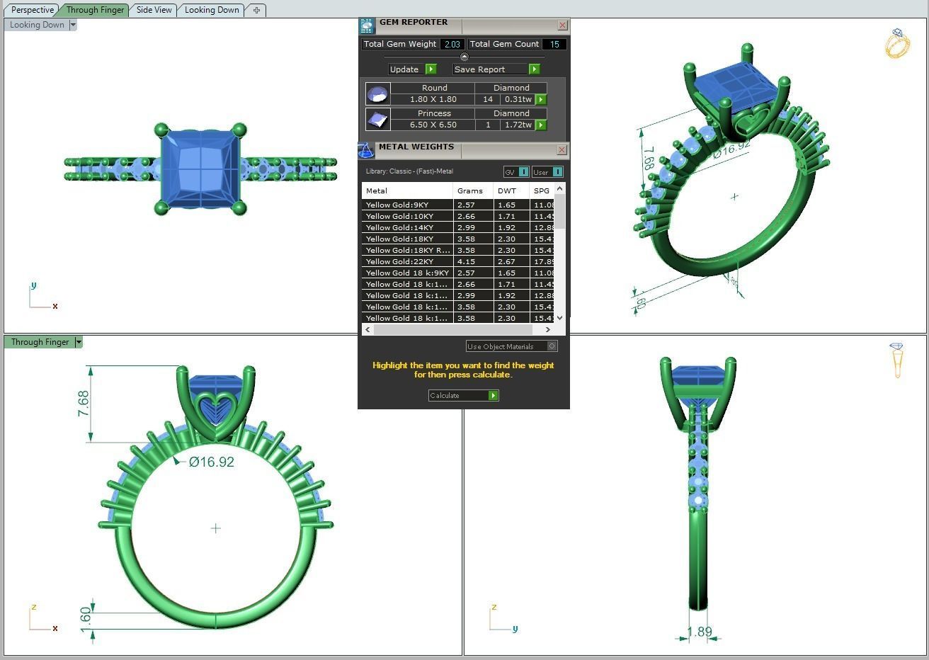Image resolution: width=929 pixels, height=660 pixels.
Task: Click the Round diamond gem thumbnail
Action: point(377,94)
